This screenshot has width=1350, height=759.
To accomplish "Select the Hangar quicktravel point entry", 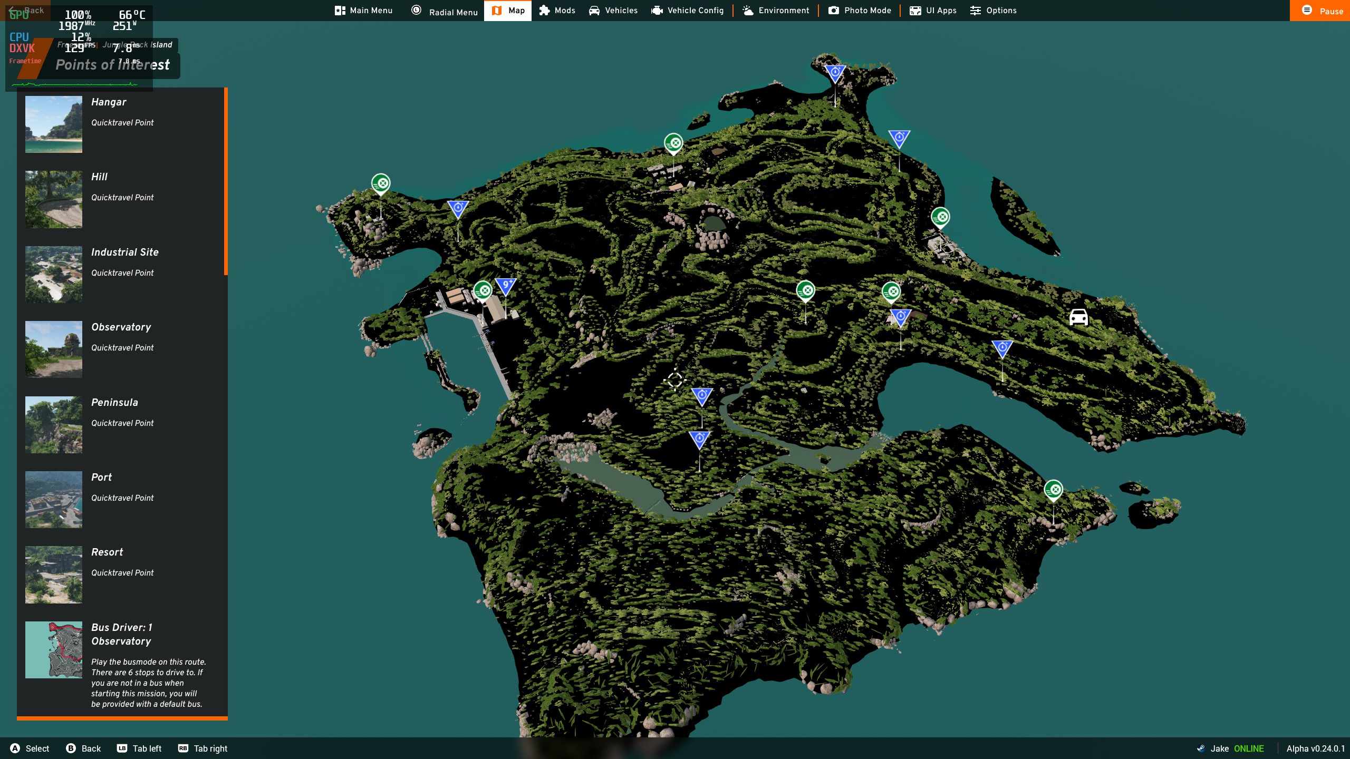I will 120,124.
